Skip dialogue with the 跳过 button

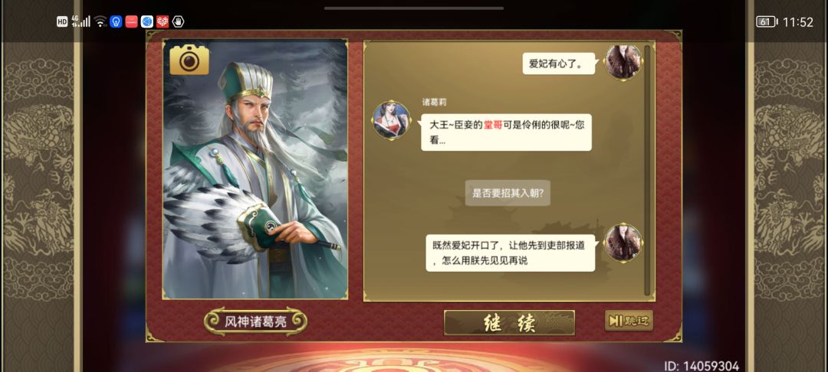(x=629, y=321)
